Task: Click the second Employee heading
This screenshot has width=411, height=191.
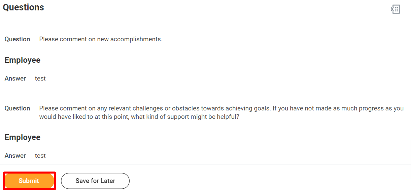Action: (23, 137)
